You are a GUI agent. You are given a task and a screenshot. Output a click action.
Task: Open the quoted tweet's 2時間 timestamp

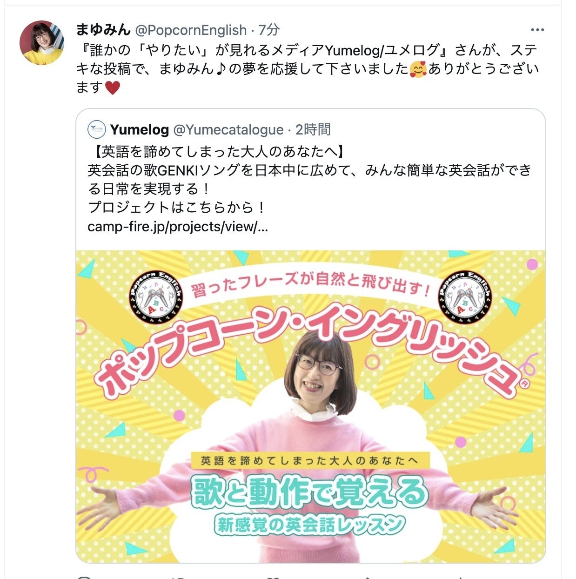pos(313,129)
